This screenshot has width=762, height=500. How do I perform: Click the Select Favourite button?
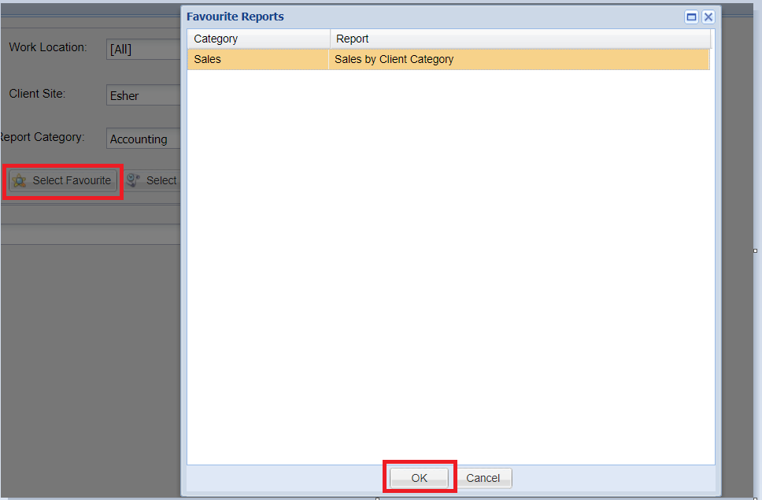click(63, 181)
